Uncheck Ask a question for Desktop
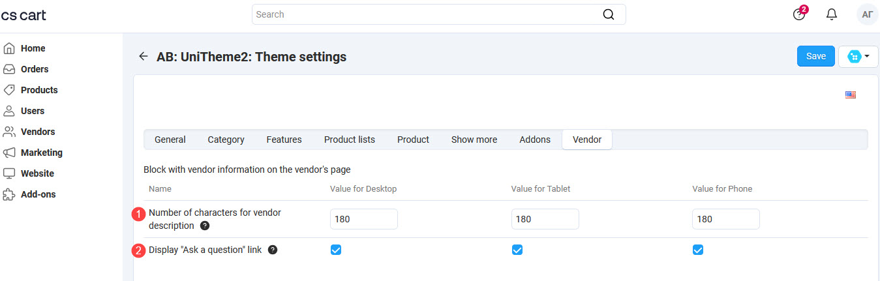The width and height of the screenshot is (880, 281). tap(336, 250)
